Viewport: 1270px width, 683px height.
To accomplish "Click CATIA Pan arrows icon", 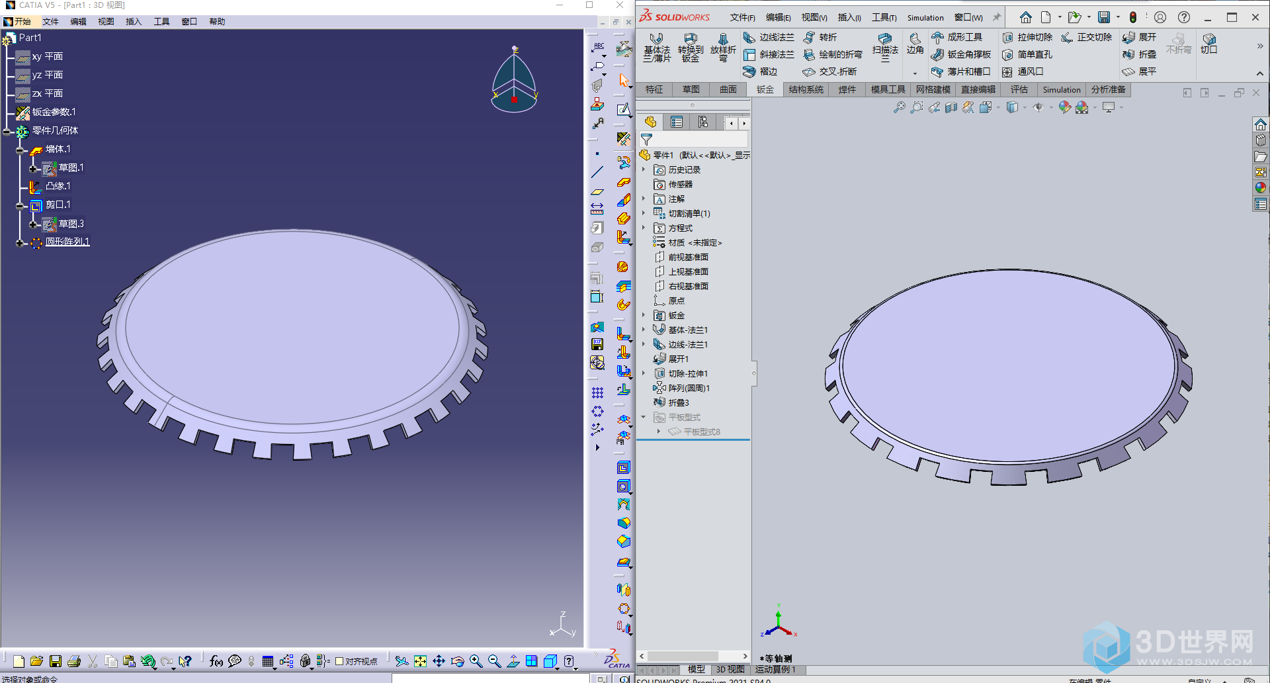I will pos(439,661).
